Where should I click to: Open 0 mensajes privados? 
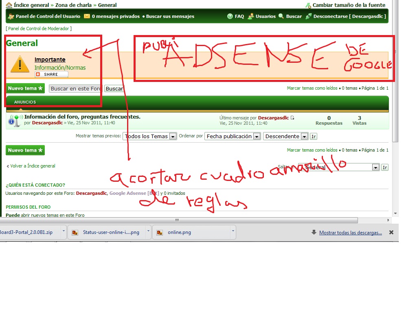(116, 16)
